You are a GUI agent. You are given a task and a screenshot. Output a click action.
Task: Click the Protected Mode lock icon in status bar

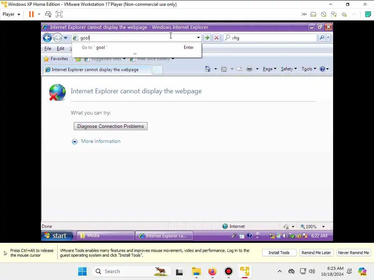pos(286,226)
